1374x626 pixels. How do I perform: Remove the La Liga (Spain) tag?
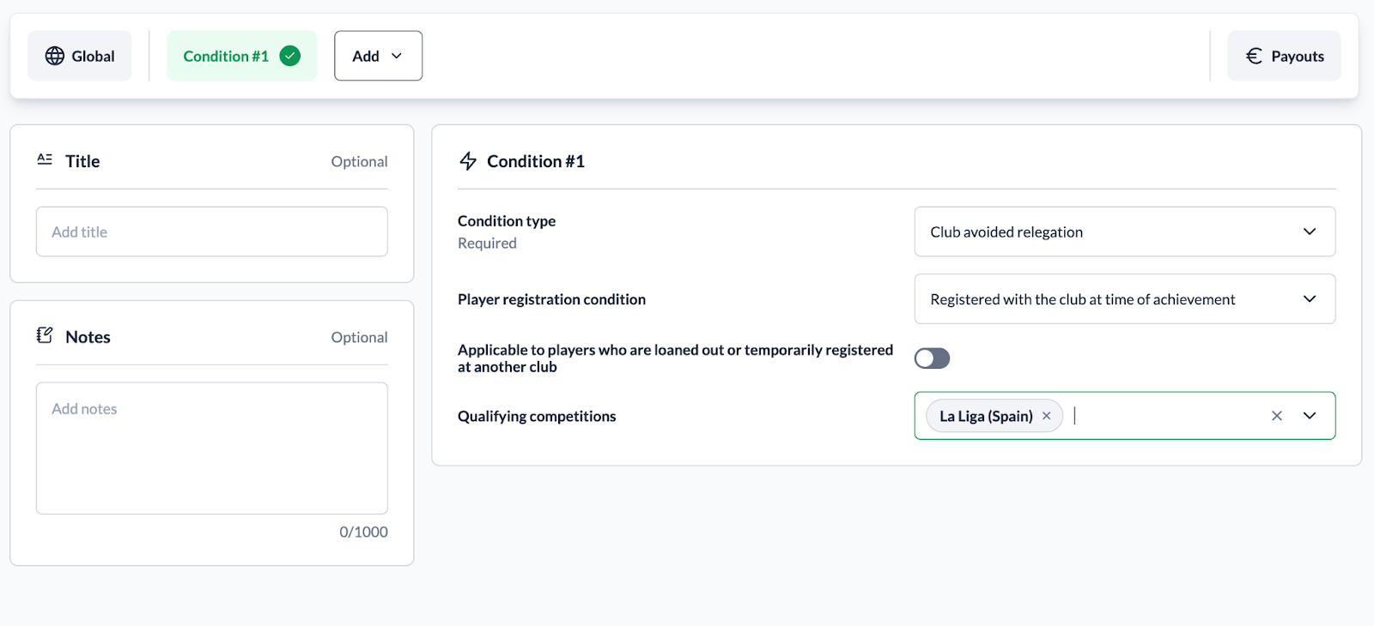1046,416
